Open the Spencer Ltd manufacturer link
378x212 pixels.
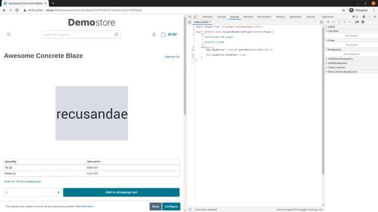[x=172, y=57]
